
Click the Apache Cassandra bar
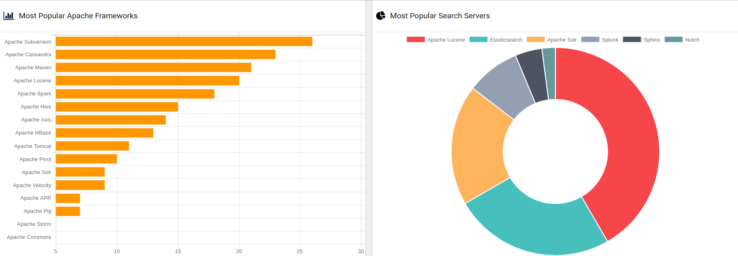coord(165,55)
